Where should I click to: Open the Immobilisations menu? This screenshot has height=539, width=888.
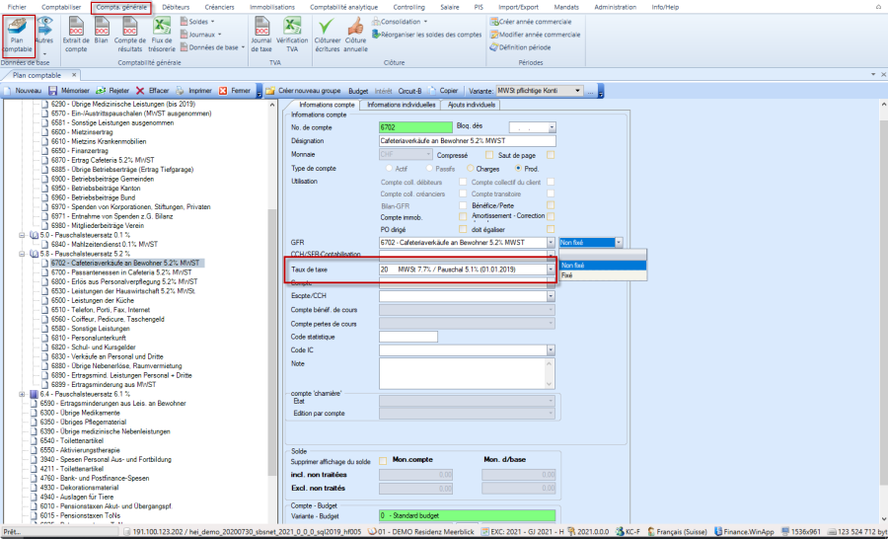coord(272,7)
